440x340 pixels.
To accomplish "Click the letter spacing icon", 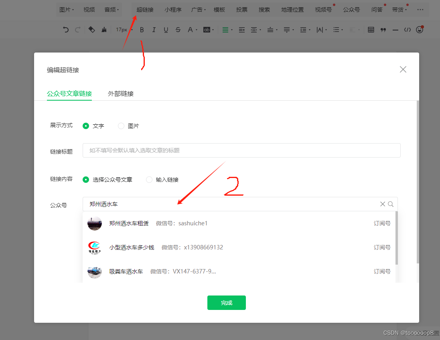I will [x=320, y=30].
